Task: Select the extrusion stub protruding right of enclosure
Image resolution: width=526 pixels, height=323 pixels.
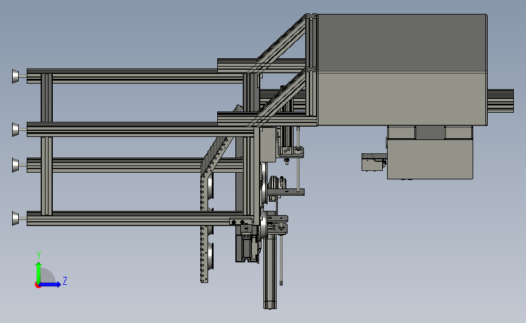Action: pos(500,101)
